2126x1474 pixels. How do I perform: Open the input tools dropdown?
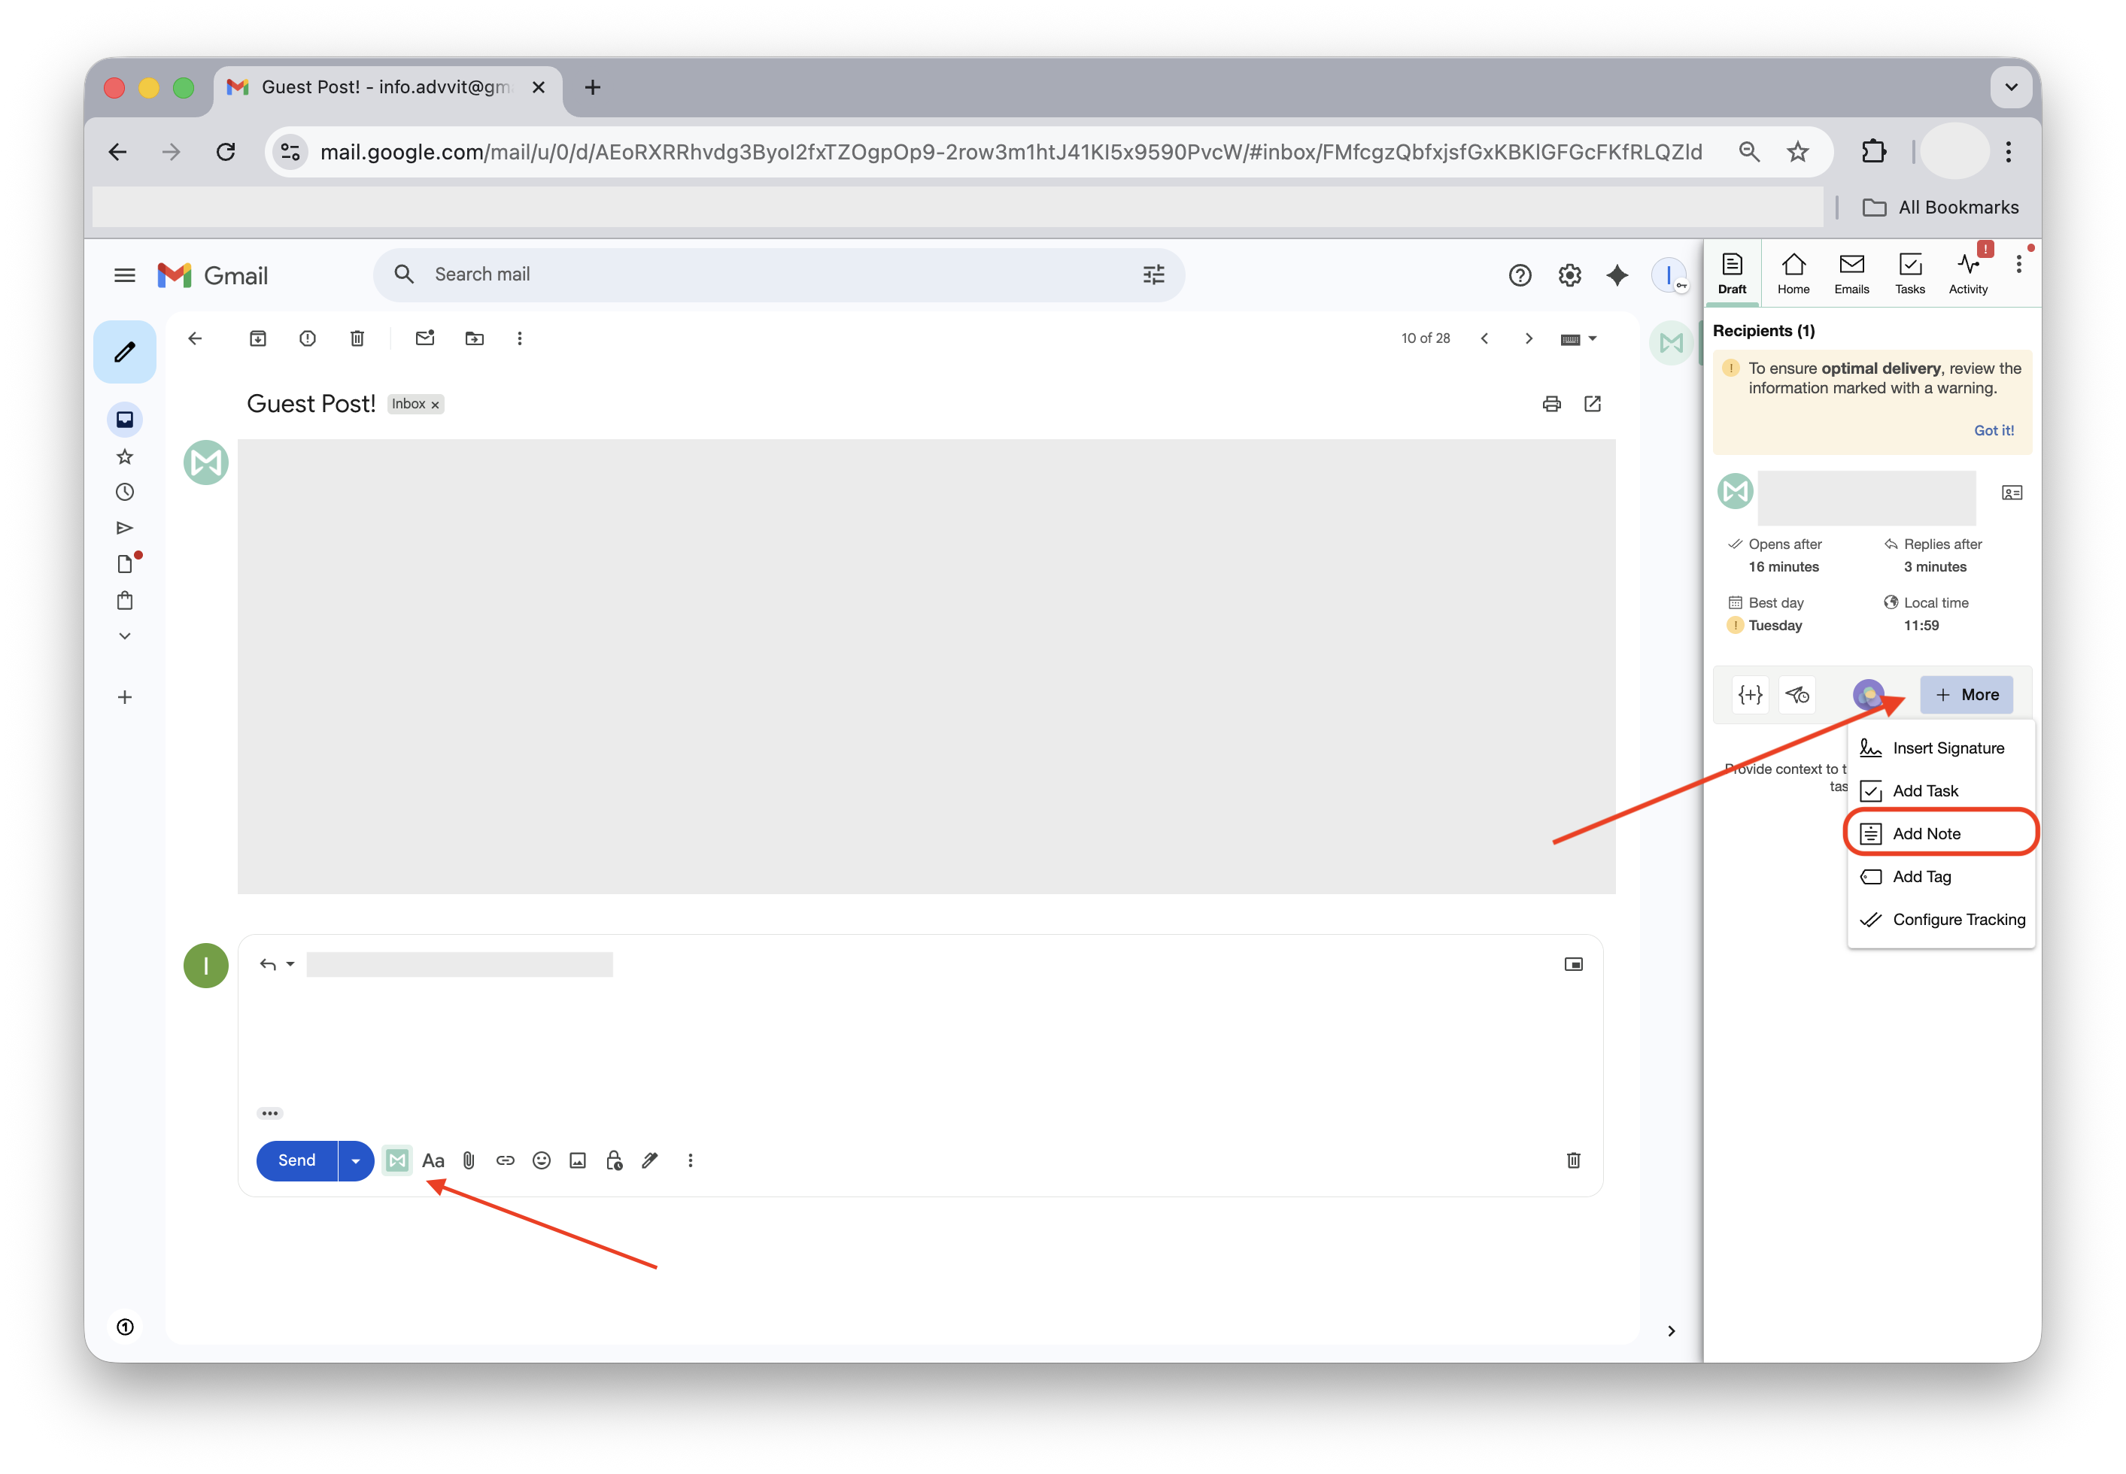(1579, 339)
